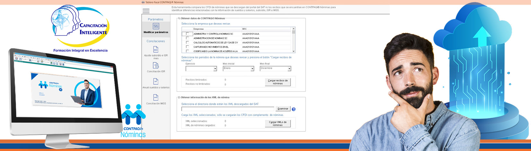Screen dimensions: 531x151
Task: Click the Modificar parámetros sliders icon
Action: (x=156, y=26)
